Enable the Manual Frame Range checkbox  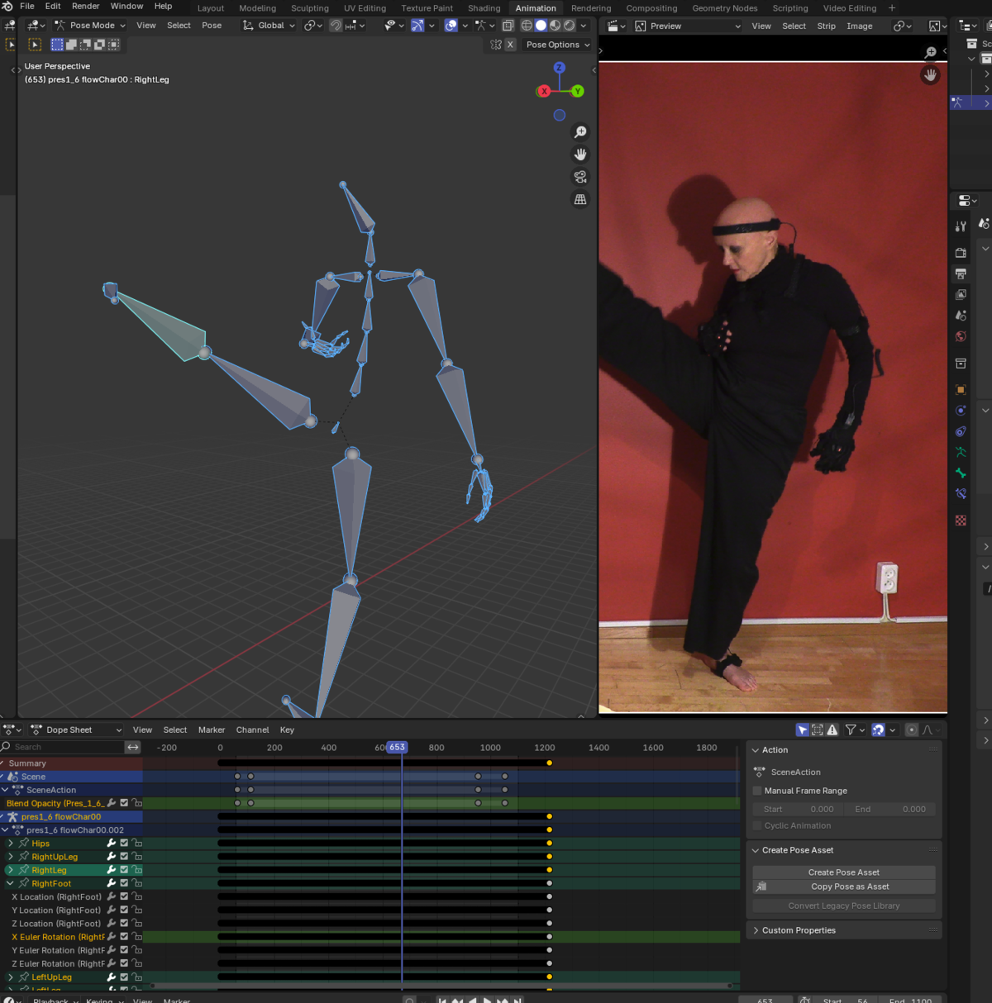pyautogui.click(x=757, y=791)
